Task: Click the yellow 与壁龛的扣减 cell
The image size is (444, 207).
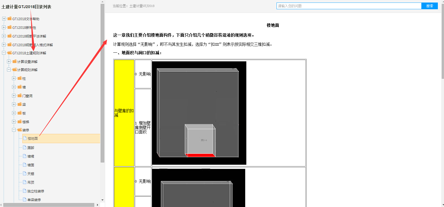Action: pos(124,113)
